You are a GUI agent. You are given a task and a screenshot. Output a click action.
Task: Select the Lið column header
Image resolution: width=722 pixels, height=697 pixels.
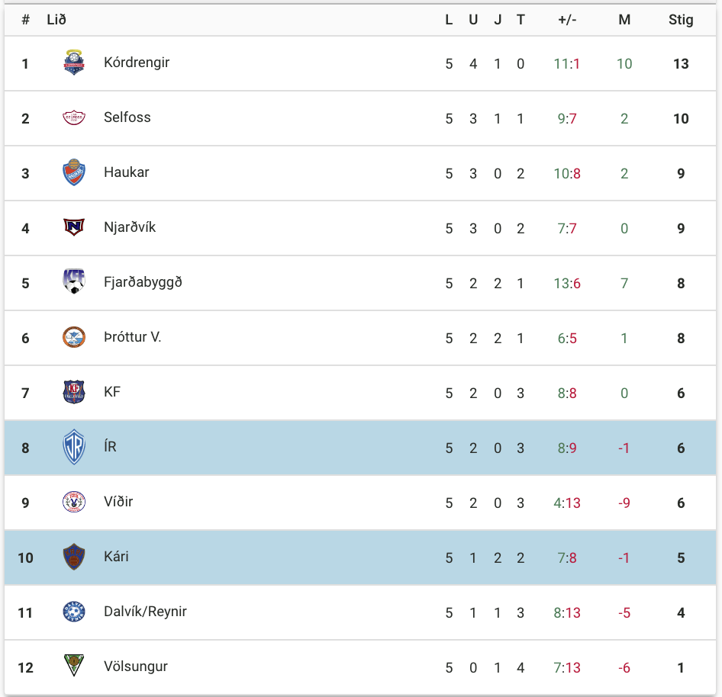pos(56,20)
